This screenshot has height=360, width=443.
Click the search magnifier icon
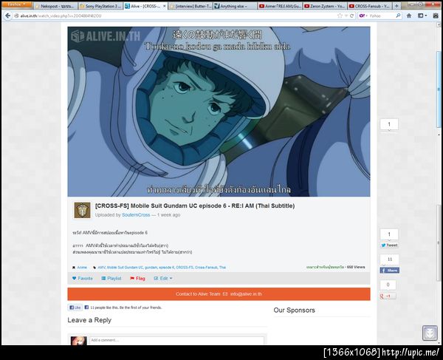click(x=398, y=16)
